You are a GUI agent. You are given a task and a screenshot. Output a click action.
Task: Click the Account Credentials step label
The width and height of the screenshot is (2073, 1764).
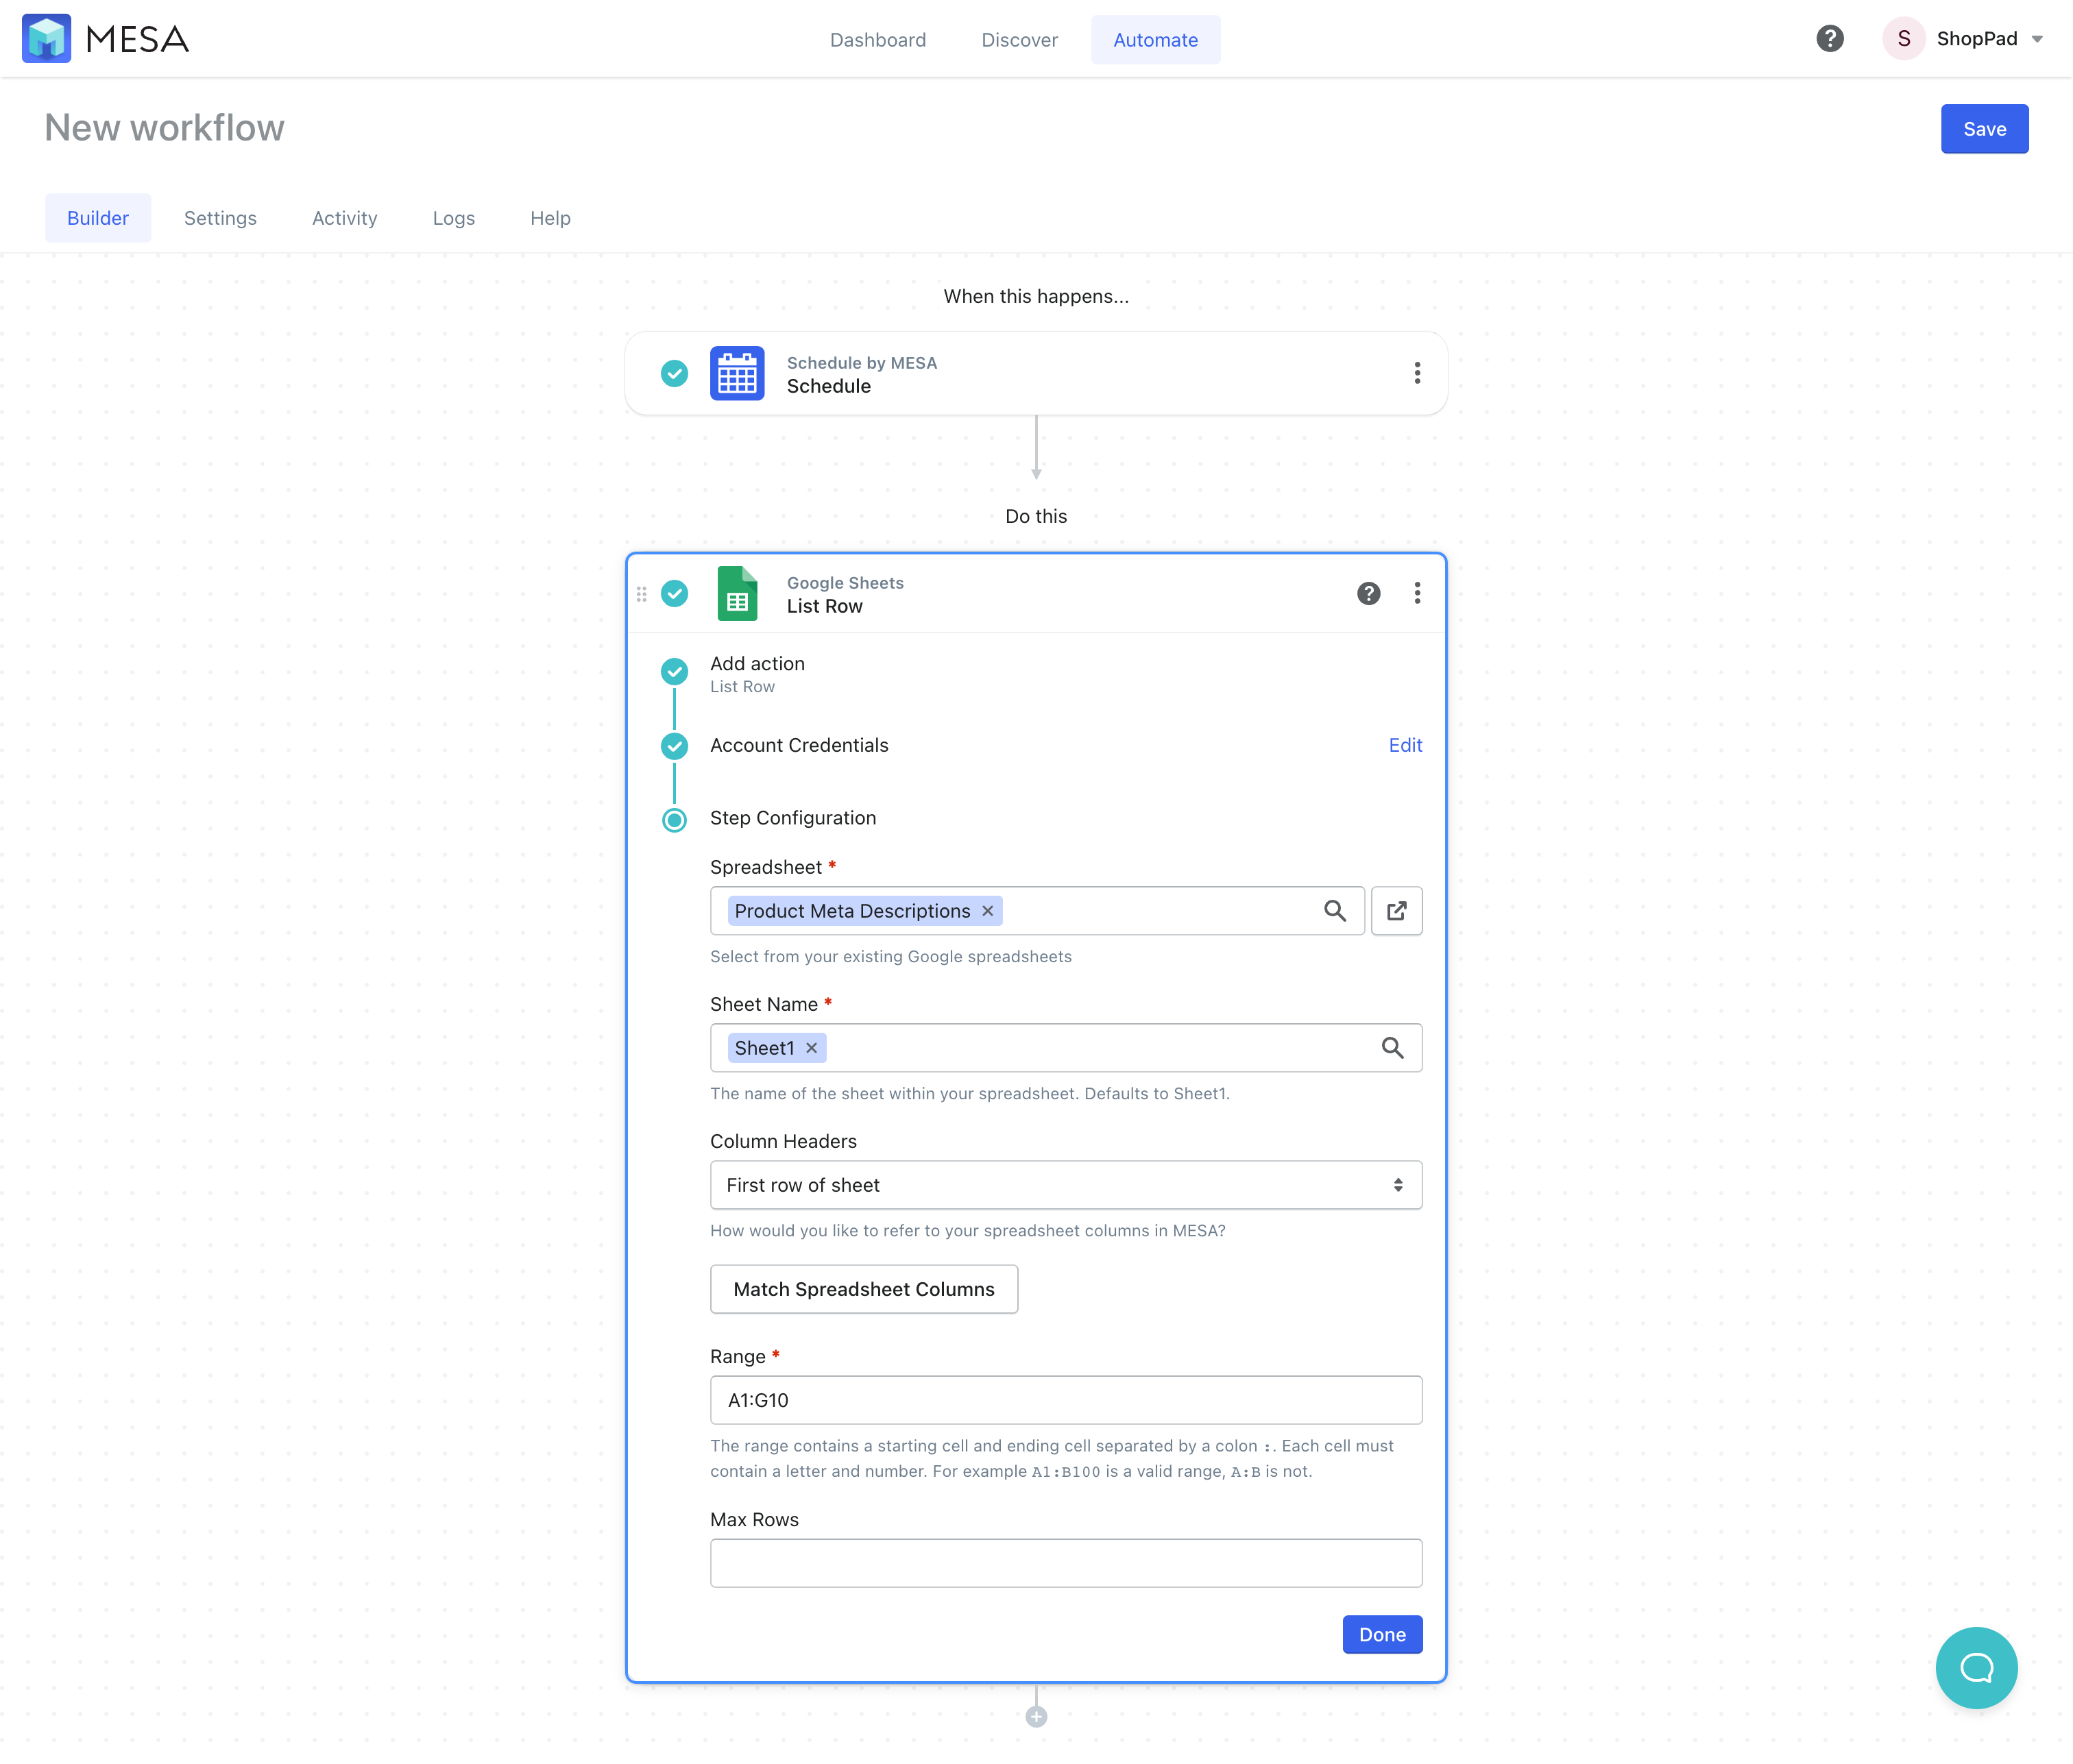pyautogui.click(x=799, y=745)
